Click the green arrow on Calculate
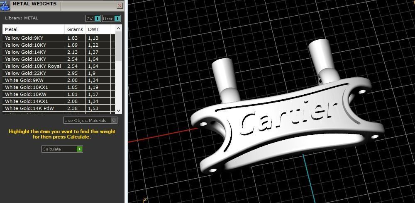The width and height of the screenshot is (415, 203). [x=79, y=149]
